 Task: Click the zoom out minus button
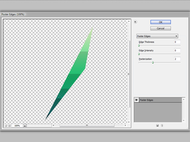[x=6, y=126]
